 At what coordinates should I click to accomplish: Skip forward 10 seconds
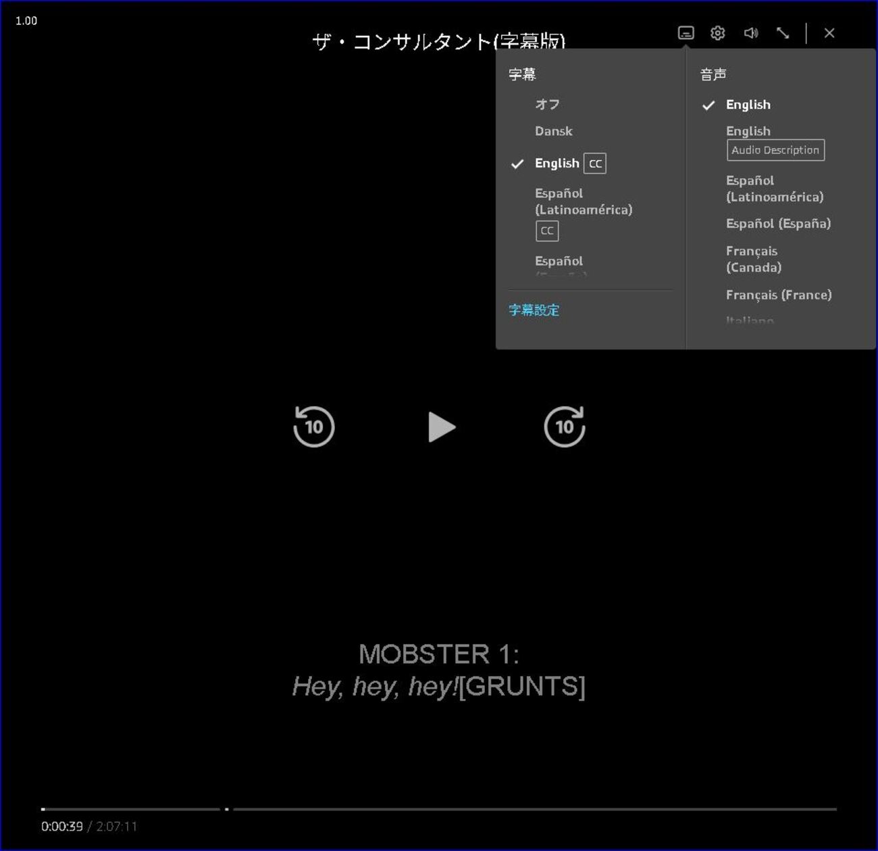(x=565, y=427)
